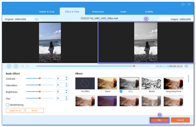Open the Subtitle tab
196x127 pixels.
[149, 12]
